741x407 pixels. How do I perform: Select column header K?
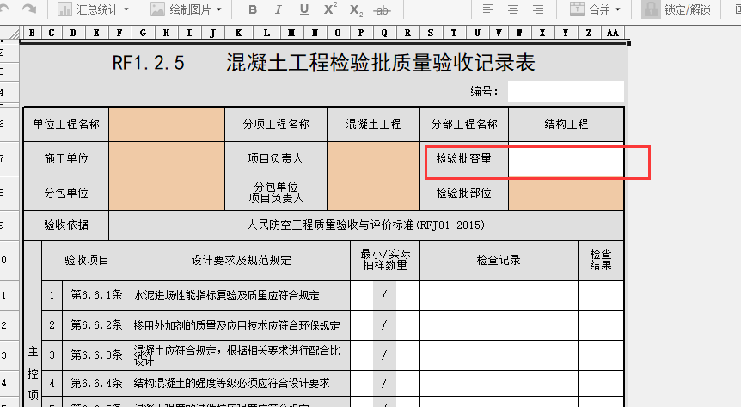(238, 33)
